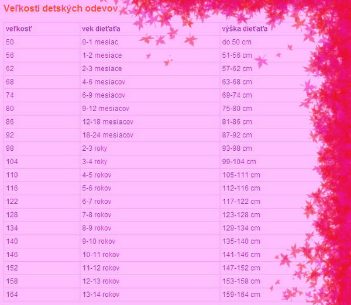Click the '147-152 cm' height cell
This screenshot has height=305, width=351.
[x=239, y=268]
